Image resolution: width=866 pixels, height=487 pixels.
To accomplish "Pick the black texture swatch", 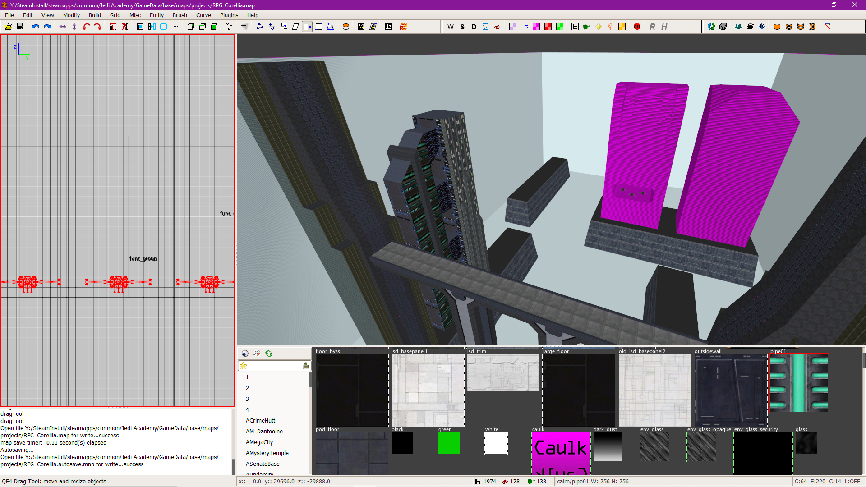I will coord(402,443).
